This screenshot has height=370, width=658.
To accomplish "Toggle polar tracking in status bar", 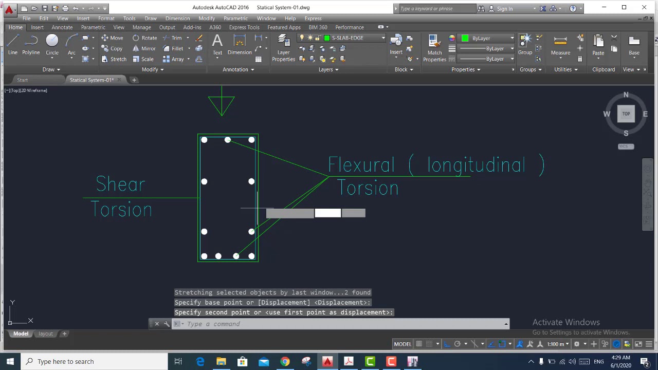I will coord(457,344).
